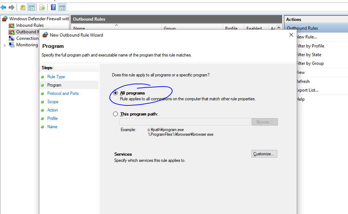This screenshot has height=214, width=348.
Task: Click the Outbound Rules brick wall icon
Action: pos(12,32)
